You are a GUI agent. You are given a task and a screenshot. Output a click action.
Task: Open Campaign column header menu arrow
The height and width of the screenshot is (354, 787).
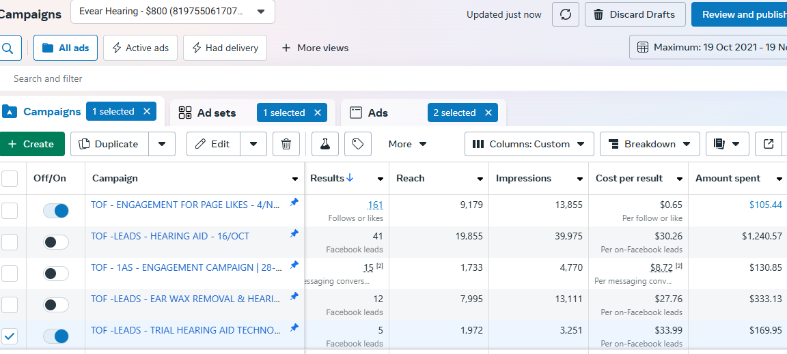[295, 179]
